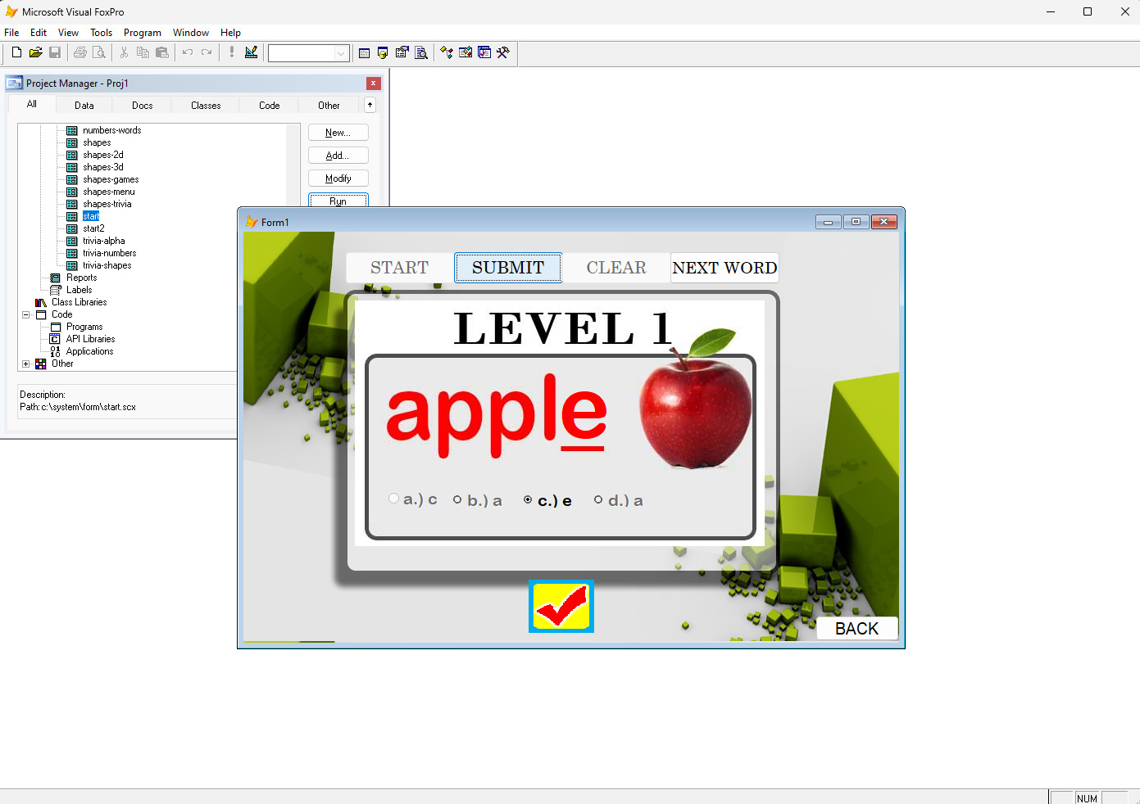This screenshot has width=1140, height=804.
Task: Collapse the Code tree node
Action: click(26, 314)
